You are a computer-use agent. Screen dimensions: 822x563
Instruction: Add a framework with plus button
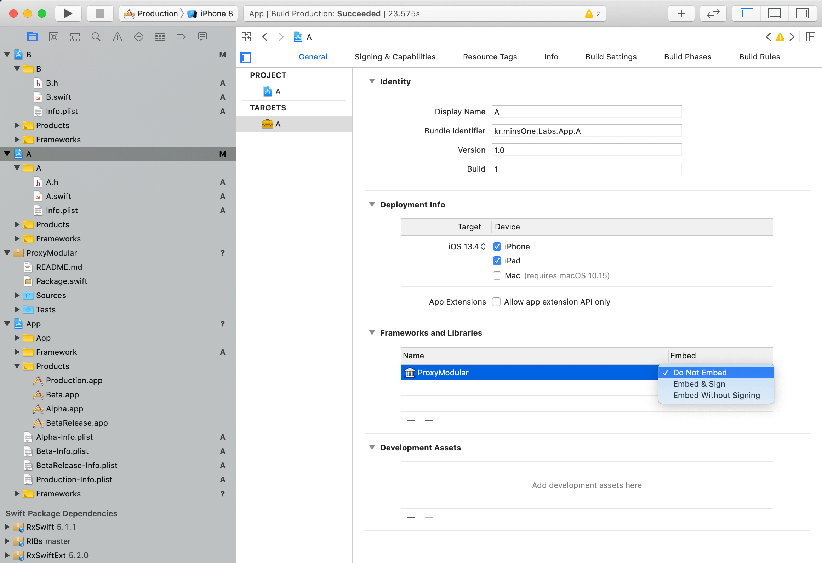tap(411, 420)
